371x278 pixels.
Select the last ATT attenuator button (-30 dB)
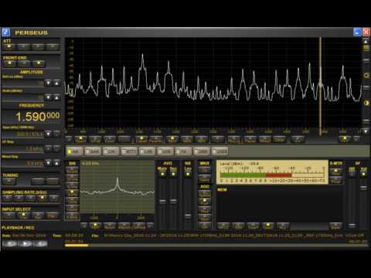coord(53,47)
